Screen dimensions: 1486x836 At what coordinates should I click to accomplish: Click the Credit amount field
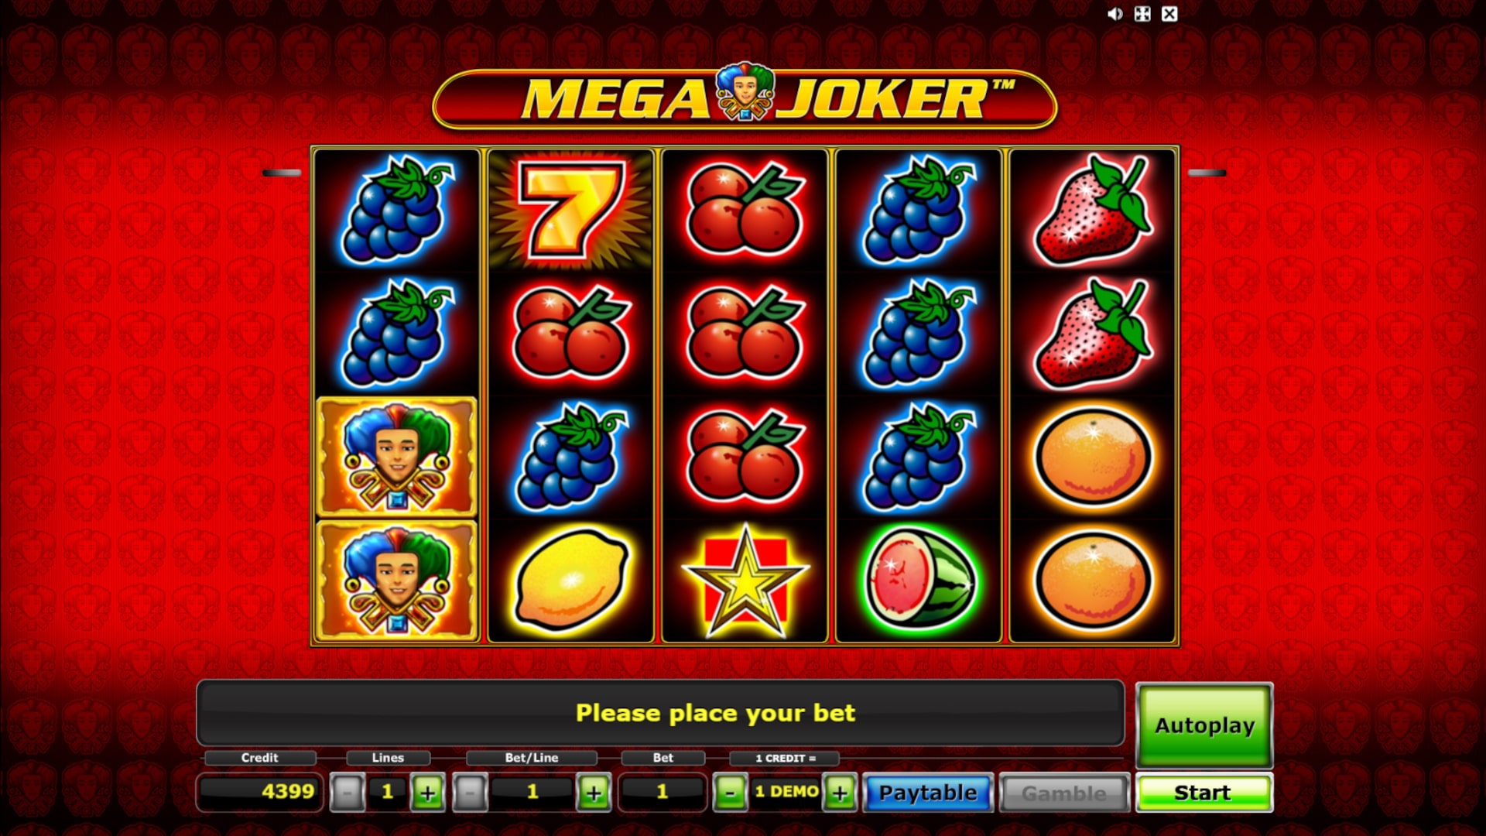260,792
